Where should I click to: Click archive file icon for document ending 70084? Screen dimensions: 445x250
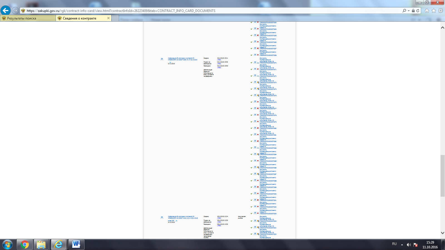coord(258,154)
